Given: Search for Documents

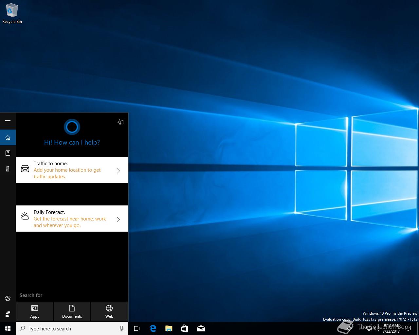Looking at the screenshot, I should (x=72, y=311).
